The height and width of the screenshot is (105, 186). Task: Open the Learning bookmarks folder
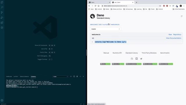[138, 9]
